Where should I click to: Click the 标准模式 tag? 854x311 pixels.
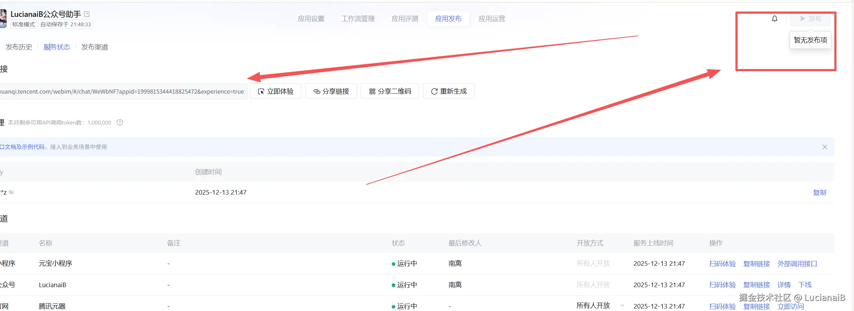pos(23,25)
